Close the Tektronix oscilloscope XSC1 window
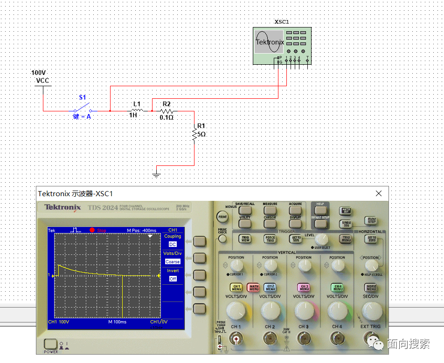The image size is (444, 363). click(x=379, y=193)
